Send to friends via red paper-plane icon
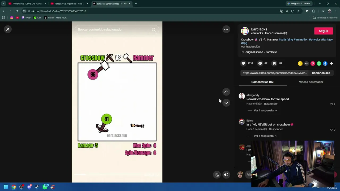Viewport: 340px width, 191px height. (x=313, y=63)
